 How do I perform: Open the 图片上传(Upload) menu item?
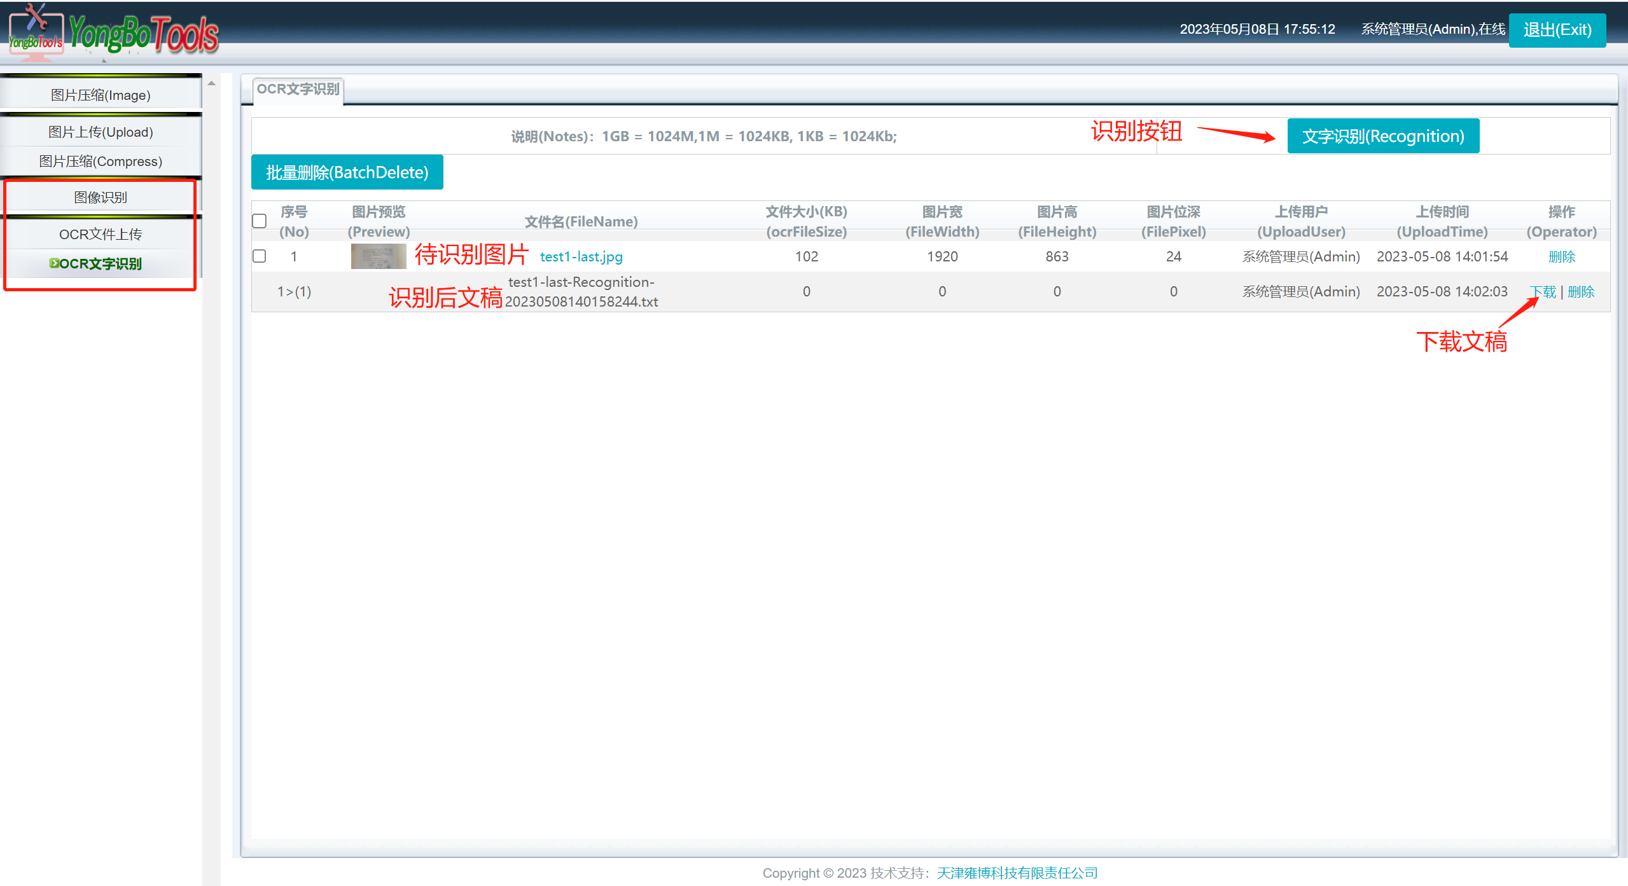(101, 132)
